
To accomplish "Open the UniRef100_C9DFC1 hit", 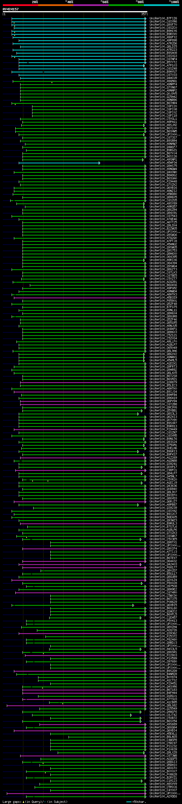I will pos(163,470).
